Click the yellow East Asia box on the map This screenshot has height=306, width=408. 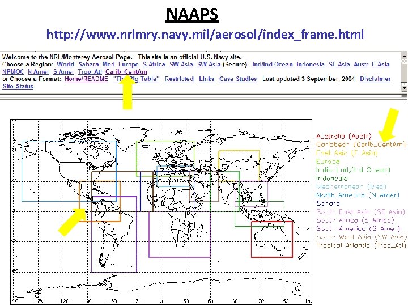click(x=239, y=166)
